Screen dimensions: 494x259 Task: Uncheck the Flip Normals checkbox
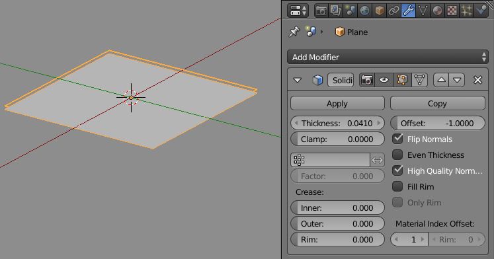pyautogui.click(x=397, y=139)
